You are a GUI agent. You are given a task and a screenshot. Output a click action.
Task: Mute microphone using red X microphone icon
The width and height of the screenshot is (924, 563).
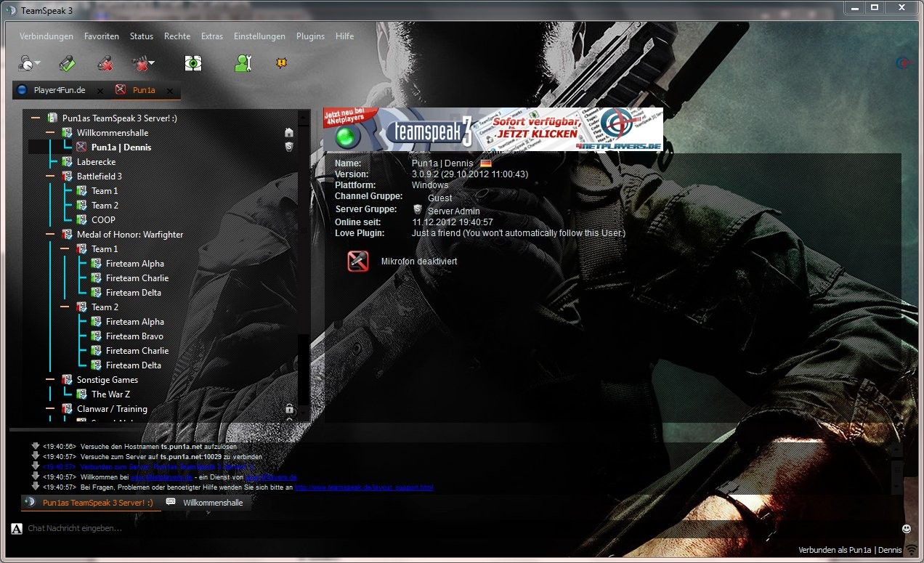coord(106,63)
